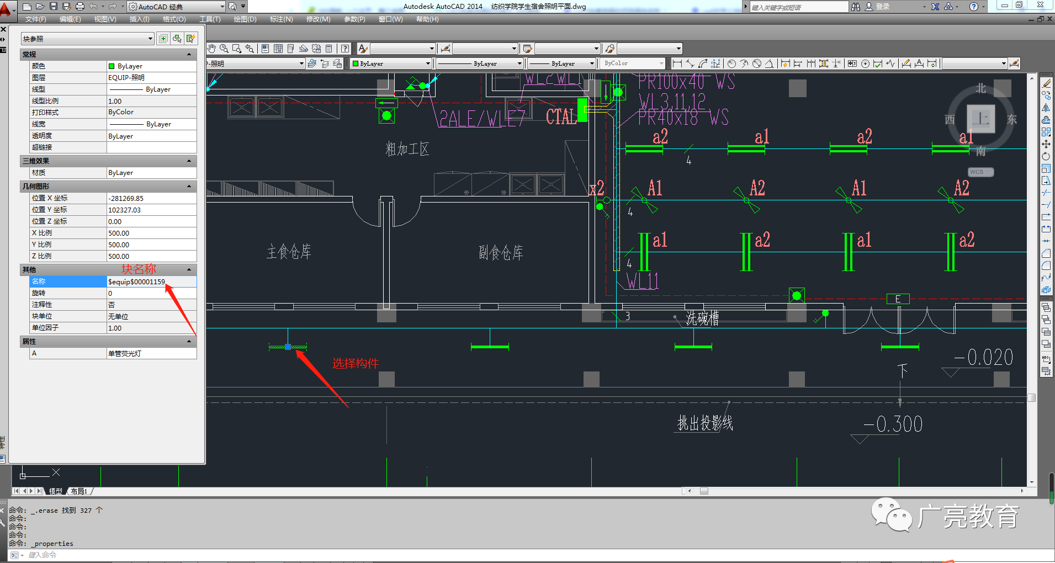Click the Move tool in the modify toolbar

(1046, 144)
